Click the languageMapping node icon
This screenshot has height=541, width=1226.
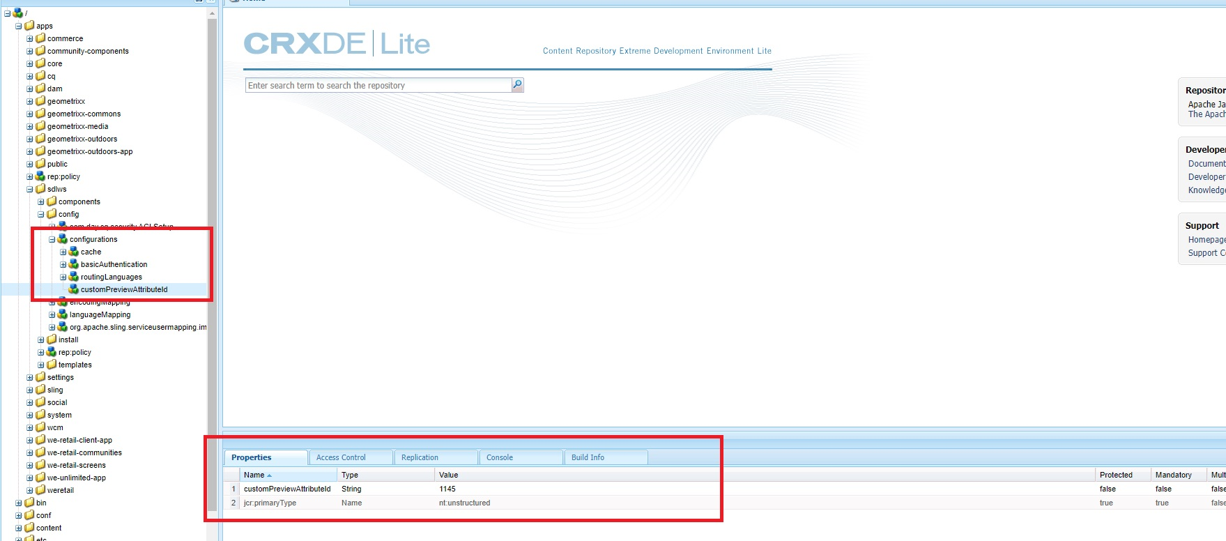63,314
